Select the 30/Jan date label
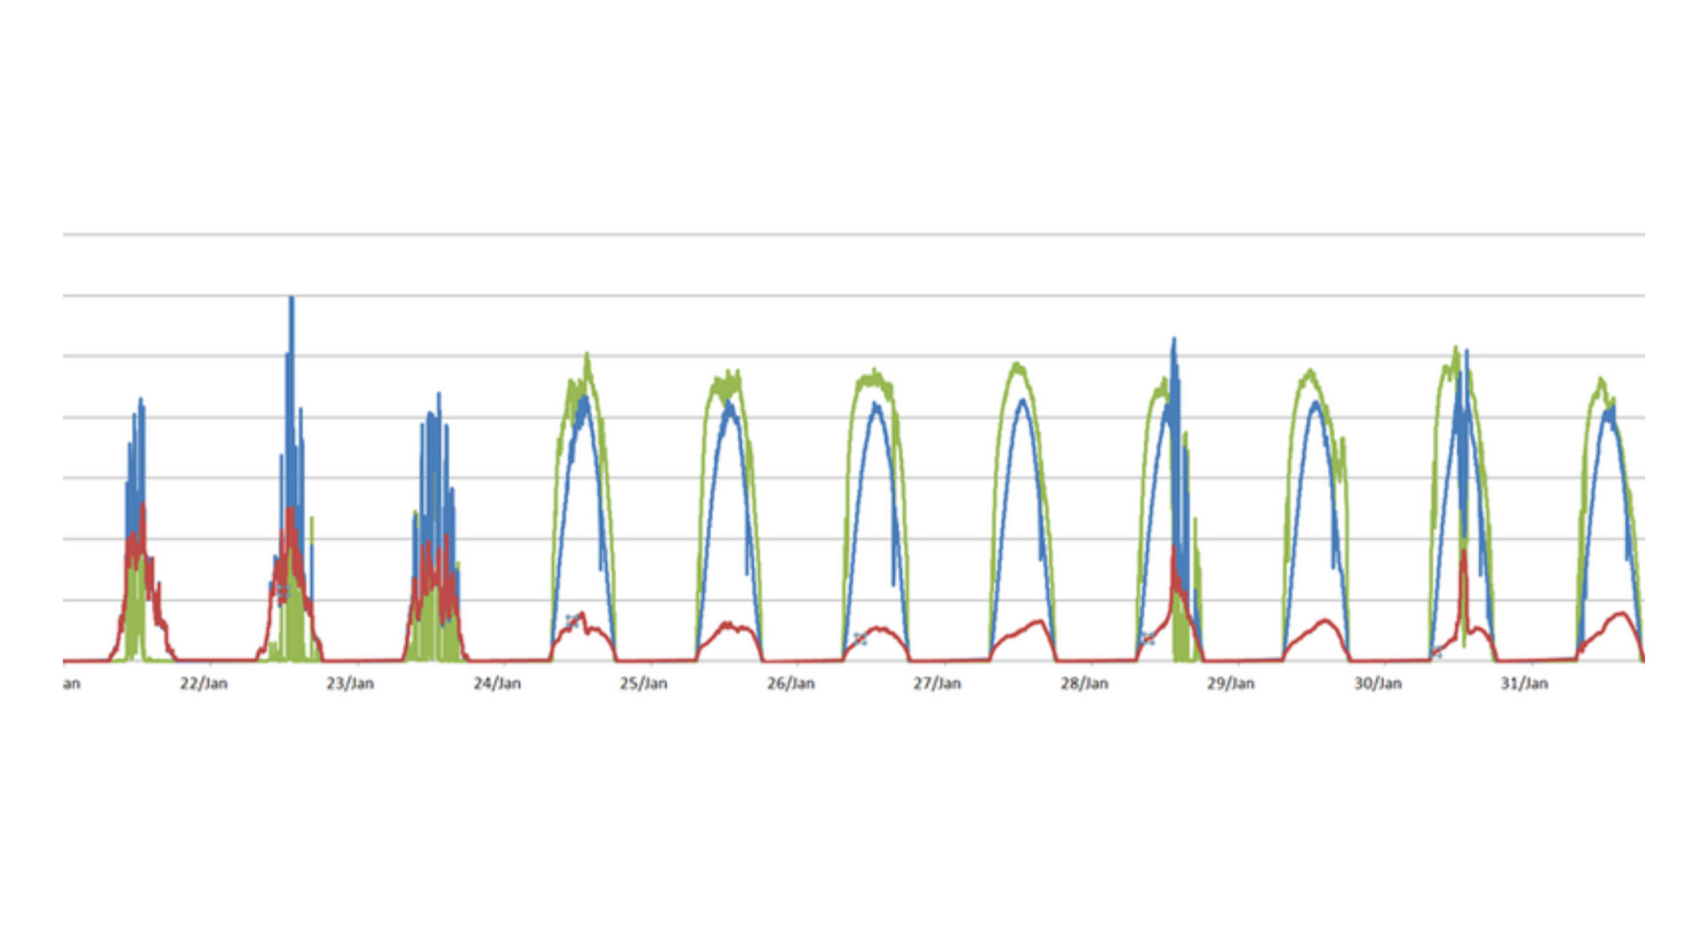Screen dimensions: 1682x937 click(1378, 684)
